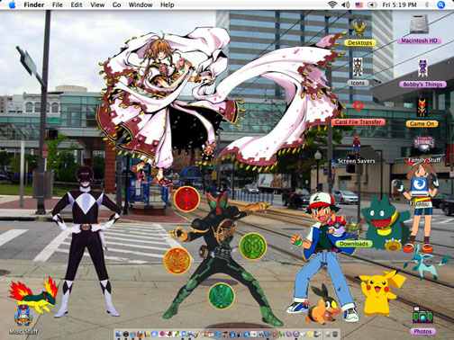Viewport: 454px width, 340px height.
Task: Launch the Firefox desktop shortcut
Action: coord(420,186)
